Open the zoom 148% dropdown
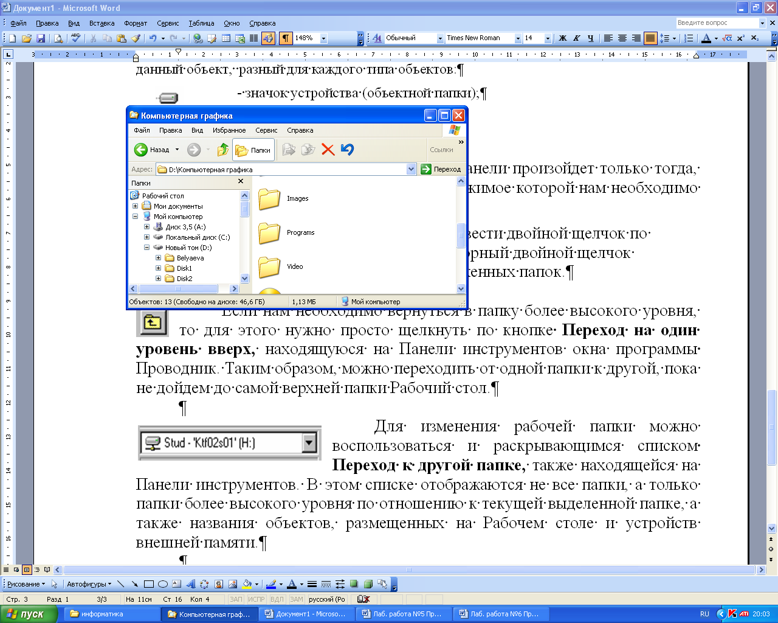This screenshot has height=623, width=778. coord(323,38)
